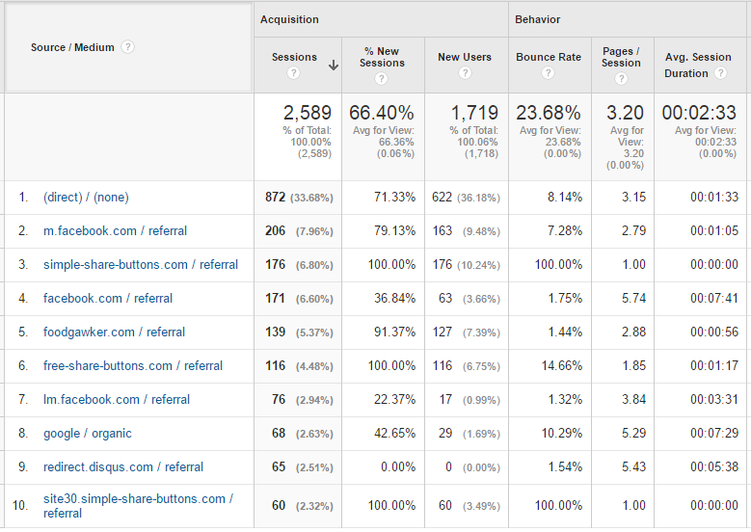The height and width of the screenshot is (532, 751).
Task: Click help icon under New Users header
Action: click(465, 73)
